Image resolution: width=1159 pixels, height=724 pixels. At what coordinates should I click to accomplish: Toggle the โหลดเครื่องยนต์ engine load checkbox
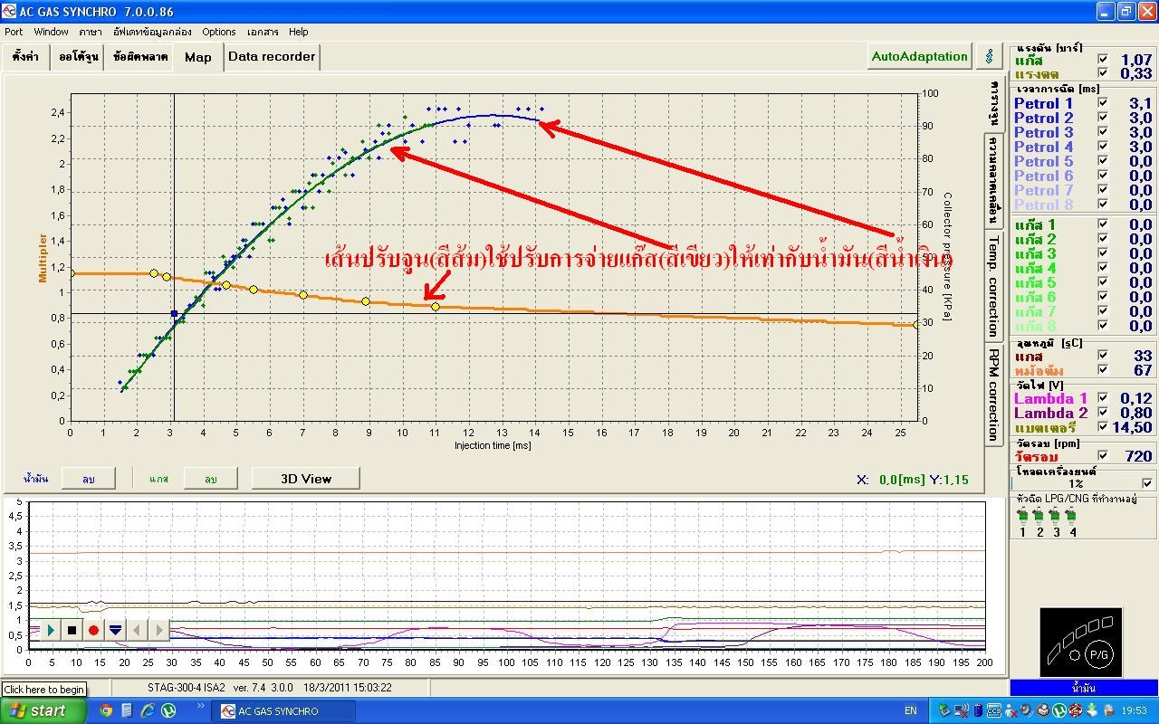coord(1147,484)
